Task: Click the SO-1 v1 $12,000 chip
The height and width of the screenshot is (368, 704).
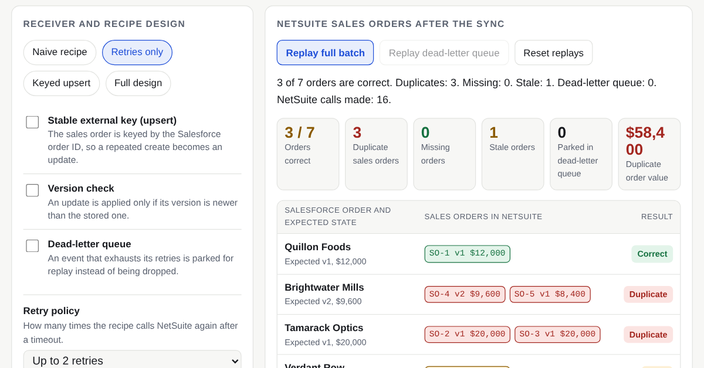Action: 468,254
